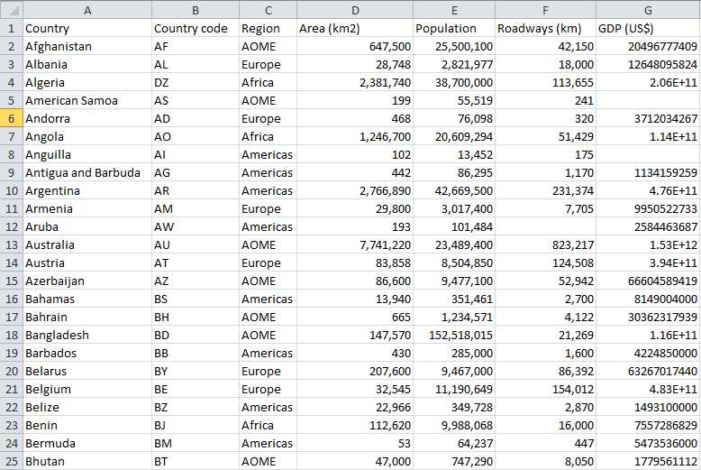Select row 13 header
The height and width of the screenshot is (470, 701).
coord(11,244)
